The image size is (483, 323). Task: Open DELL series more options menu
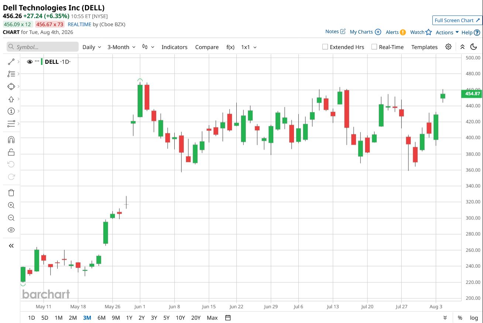coord(37,61)
